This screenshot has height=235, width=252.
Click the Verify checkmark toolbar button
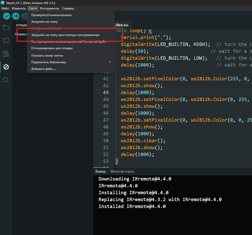pos(7,16)
